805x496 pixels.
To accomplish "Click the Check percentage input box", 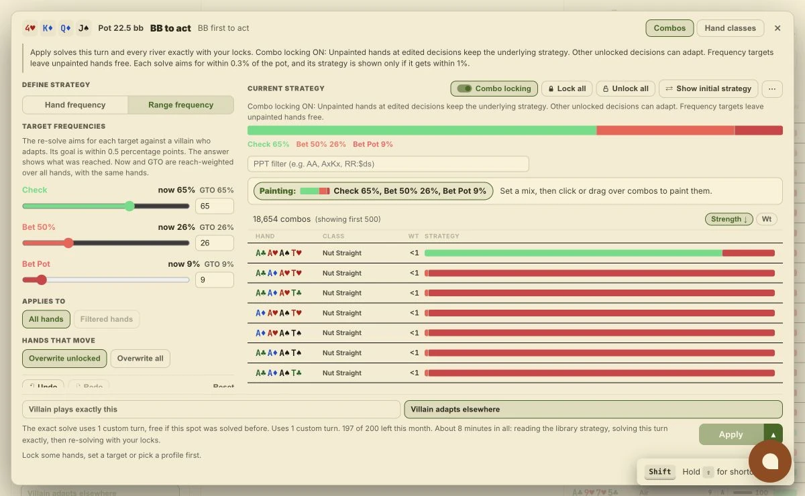I will click(x=215, y=206).
